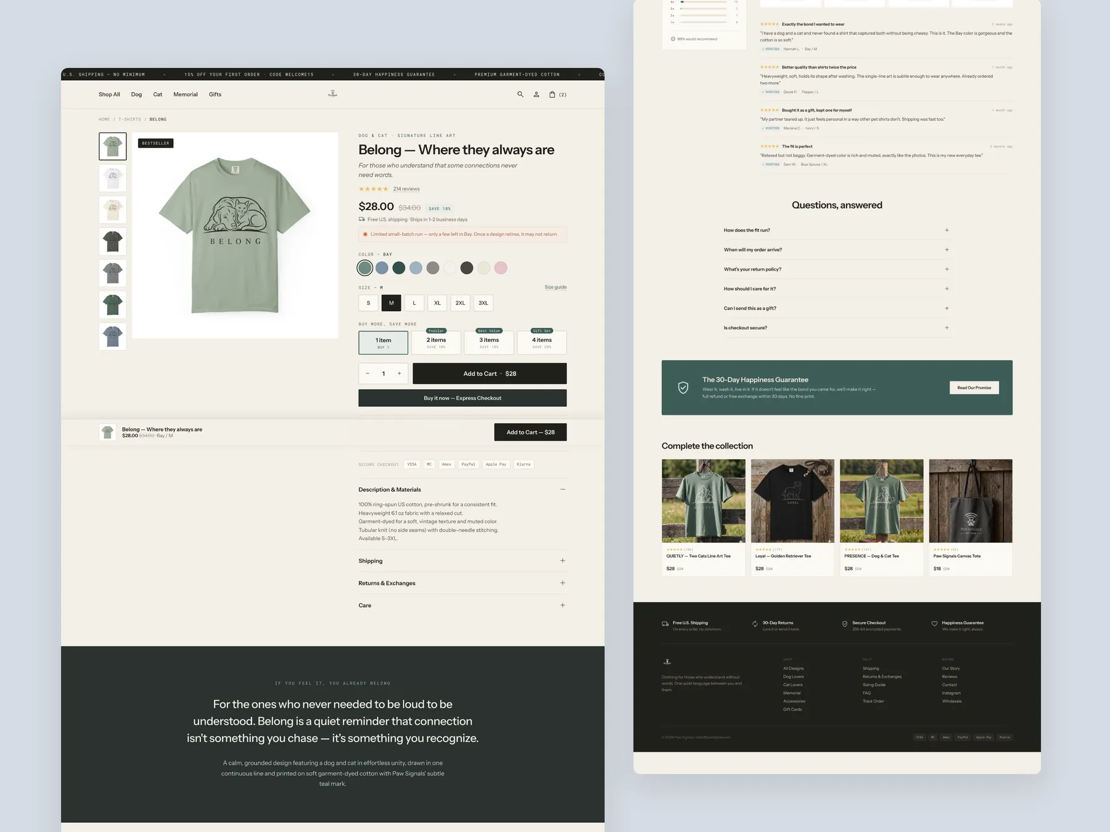Viewport: 1110px width, 832px height.
Task: Choose the 3 items Best Value bundle
Action: click(489, 342)
